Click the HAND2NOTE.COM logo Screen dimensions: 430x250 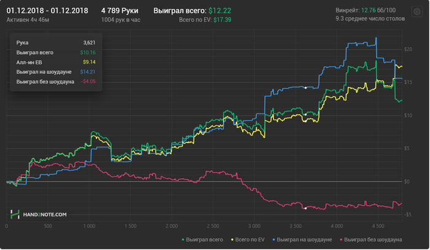coord(38,214)
